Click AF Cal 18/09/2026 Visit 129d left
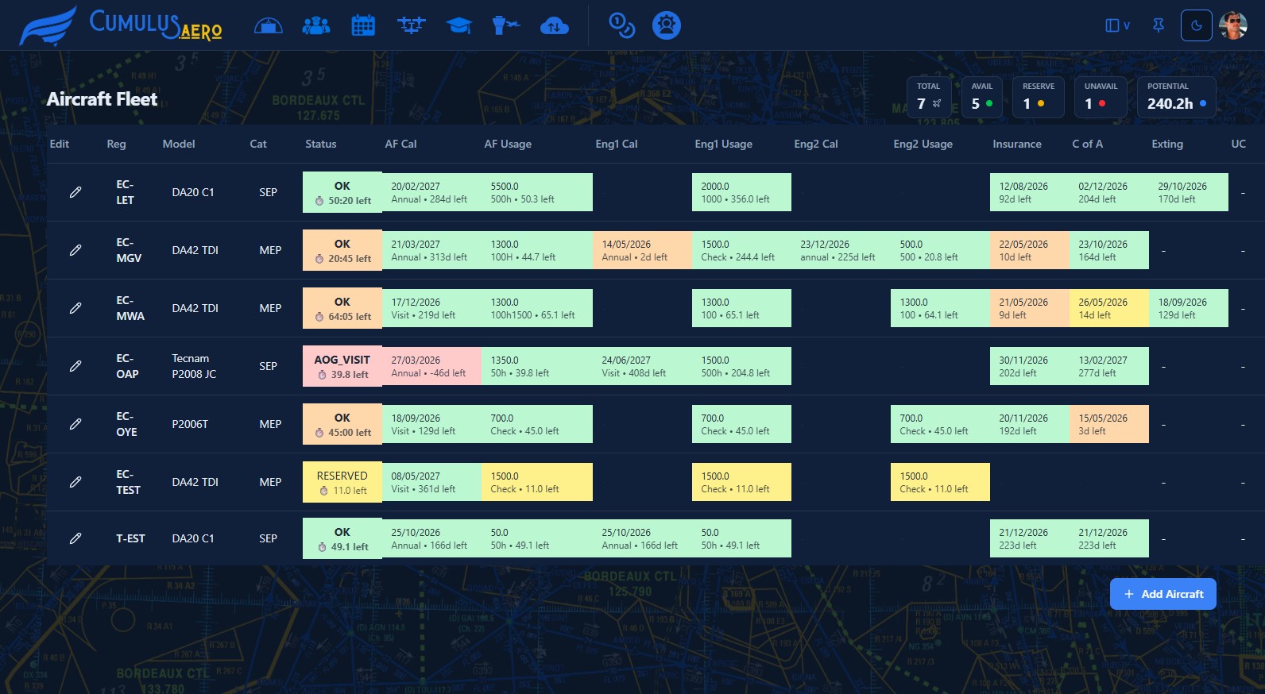 (x=431, y=424)
